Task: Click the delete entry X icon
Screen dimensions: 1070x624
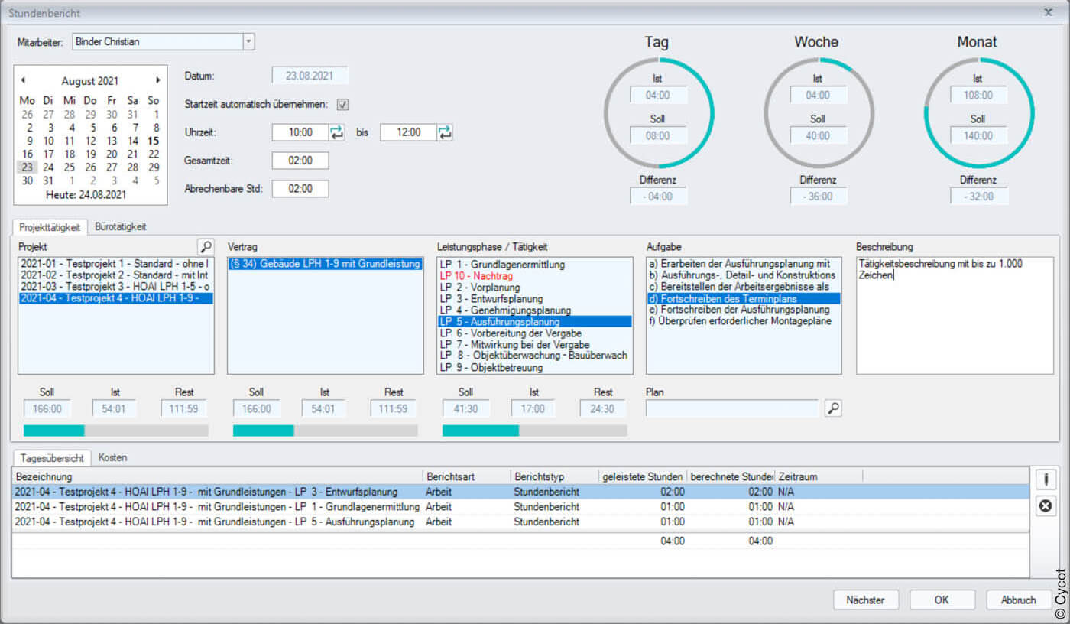Action: click(x=1045, y=505)
